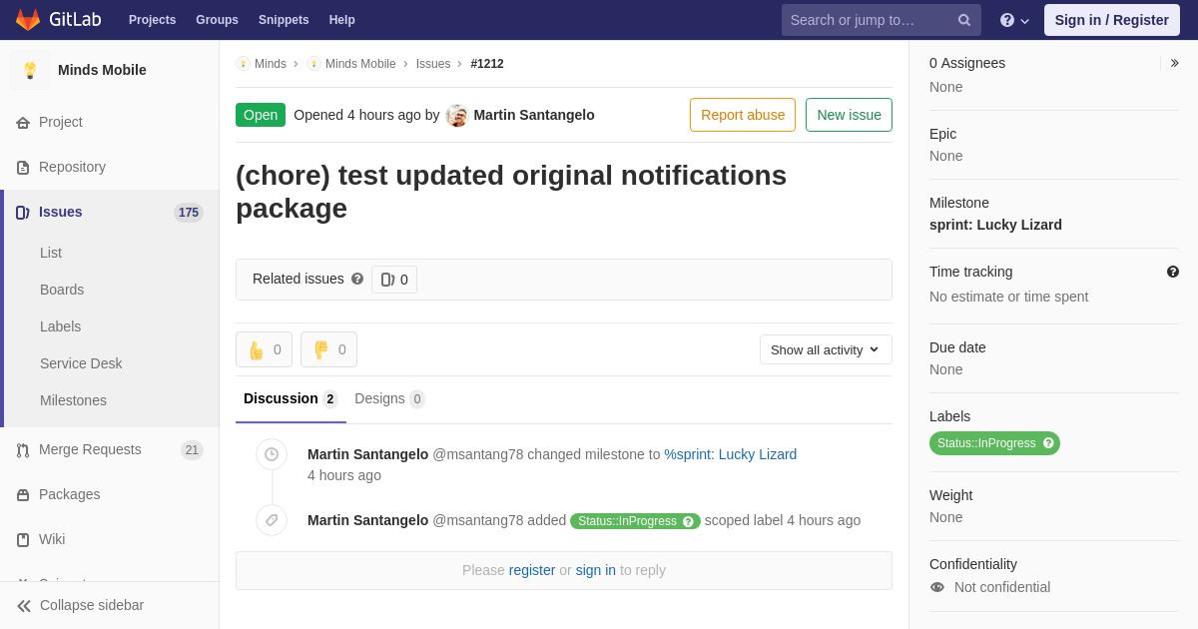Click the Related issues help icon
Viewport: 1198px width, 629px height.
coord(357,280)
